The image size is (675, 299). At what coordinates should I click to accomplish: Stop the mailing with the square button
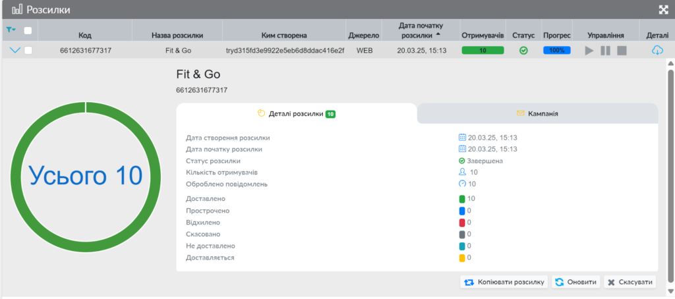click(622, 51)
